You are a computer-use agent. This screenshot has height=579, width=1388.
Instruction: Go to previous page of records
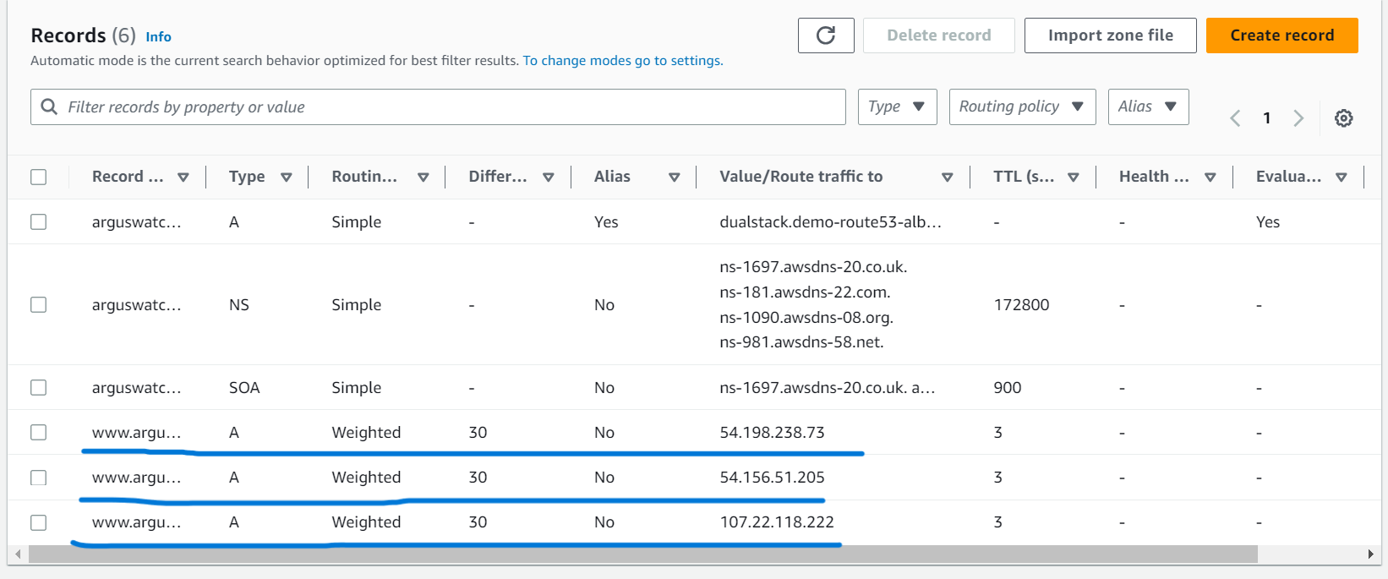(x=1235, y=118)
